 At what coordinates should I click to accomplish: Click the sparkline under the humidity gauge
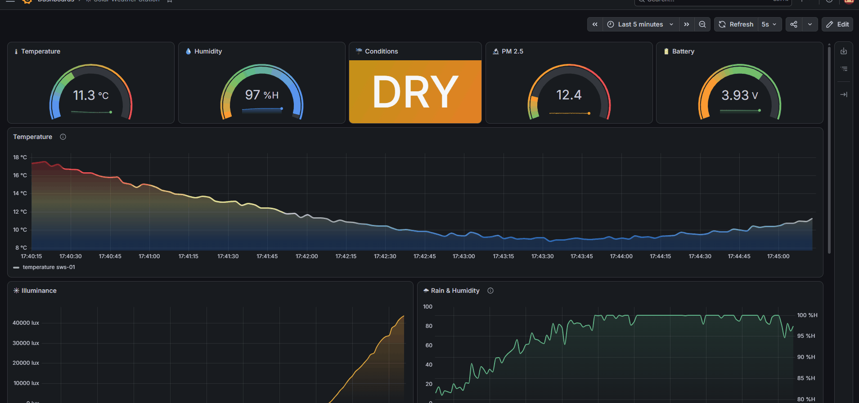click(x=262, y=109)
